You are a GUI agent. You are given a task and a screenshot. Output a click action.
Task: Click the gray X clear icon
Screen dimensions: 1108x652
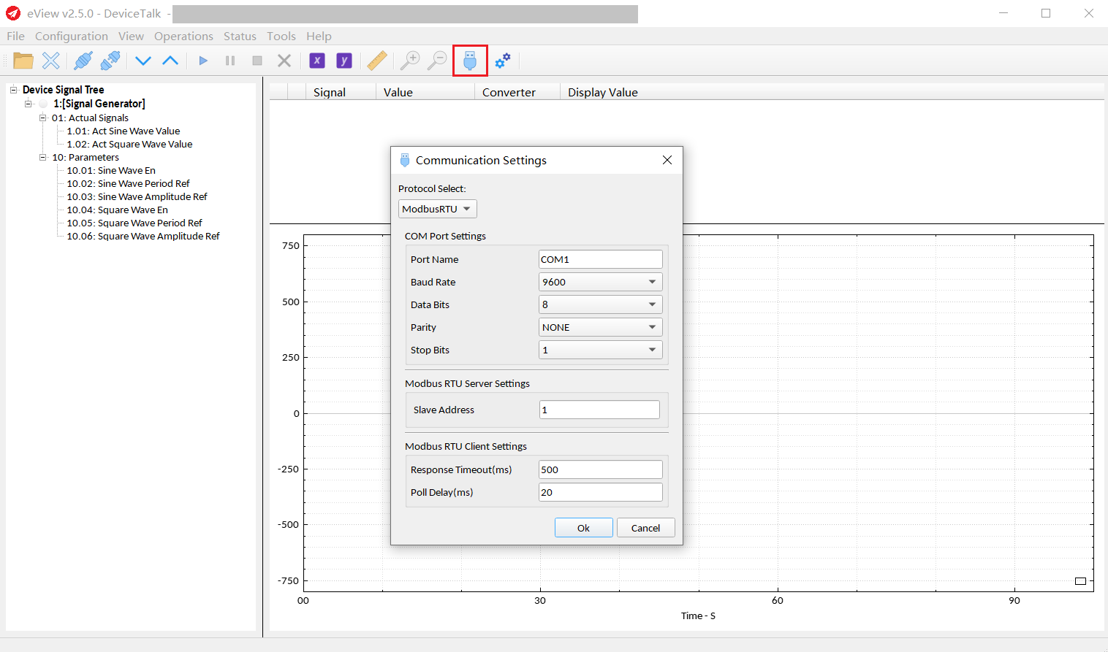coord(284,61)
